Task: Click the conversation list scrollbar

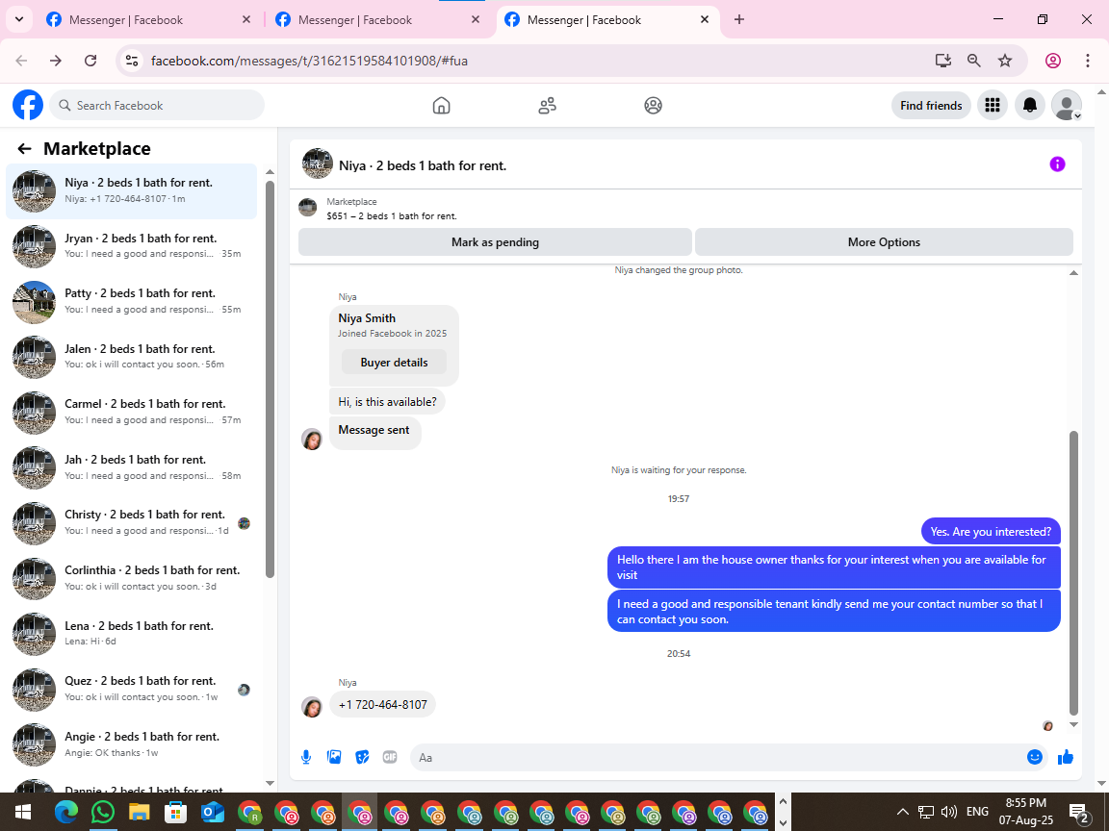Action: [270, 380]
